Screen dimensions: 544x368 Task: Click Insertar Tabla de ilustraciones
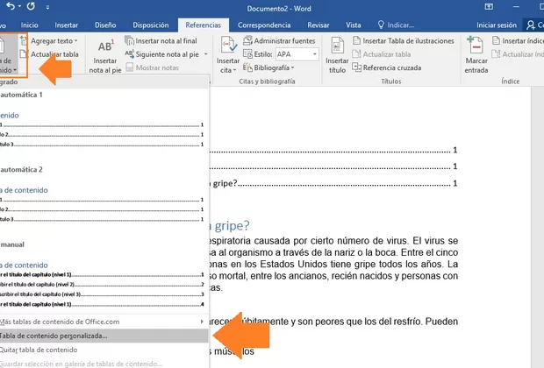(x=403, y=41)
